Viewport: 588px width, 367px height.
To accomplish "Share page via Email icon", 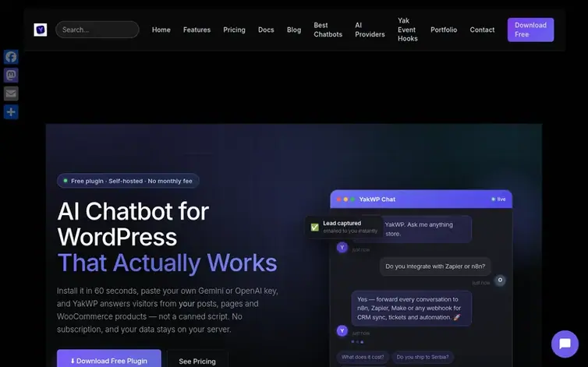I will click(11, 94).
